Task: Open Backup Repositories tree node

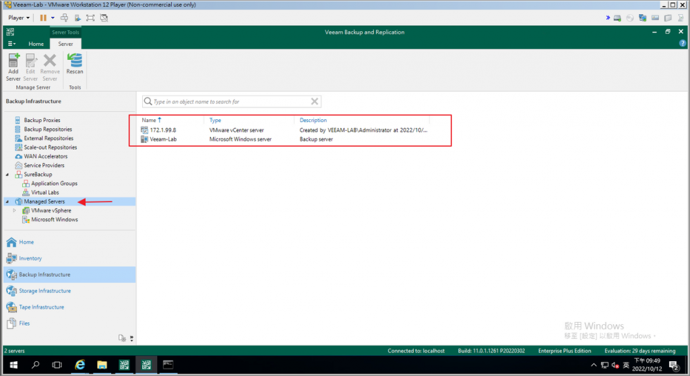Action: (48, 129)
